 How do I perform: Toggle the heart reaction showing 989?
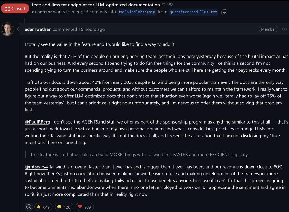(85, 207)
